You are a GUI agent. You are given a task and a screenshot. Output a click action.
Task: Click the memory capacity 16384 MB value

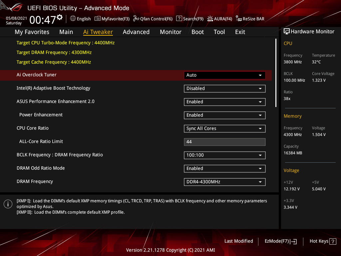coord(293,153)
